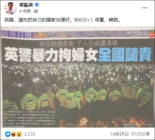
Task: Click the globe public-visibility icon
Action: click(x=36, y=11)
